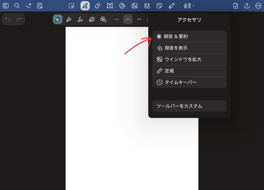Viewport: 264px width, 190px height.
Task: Select the lasso selection tool
Action: coord(72,6)
